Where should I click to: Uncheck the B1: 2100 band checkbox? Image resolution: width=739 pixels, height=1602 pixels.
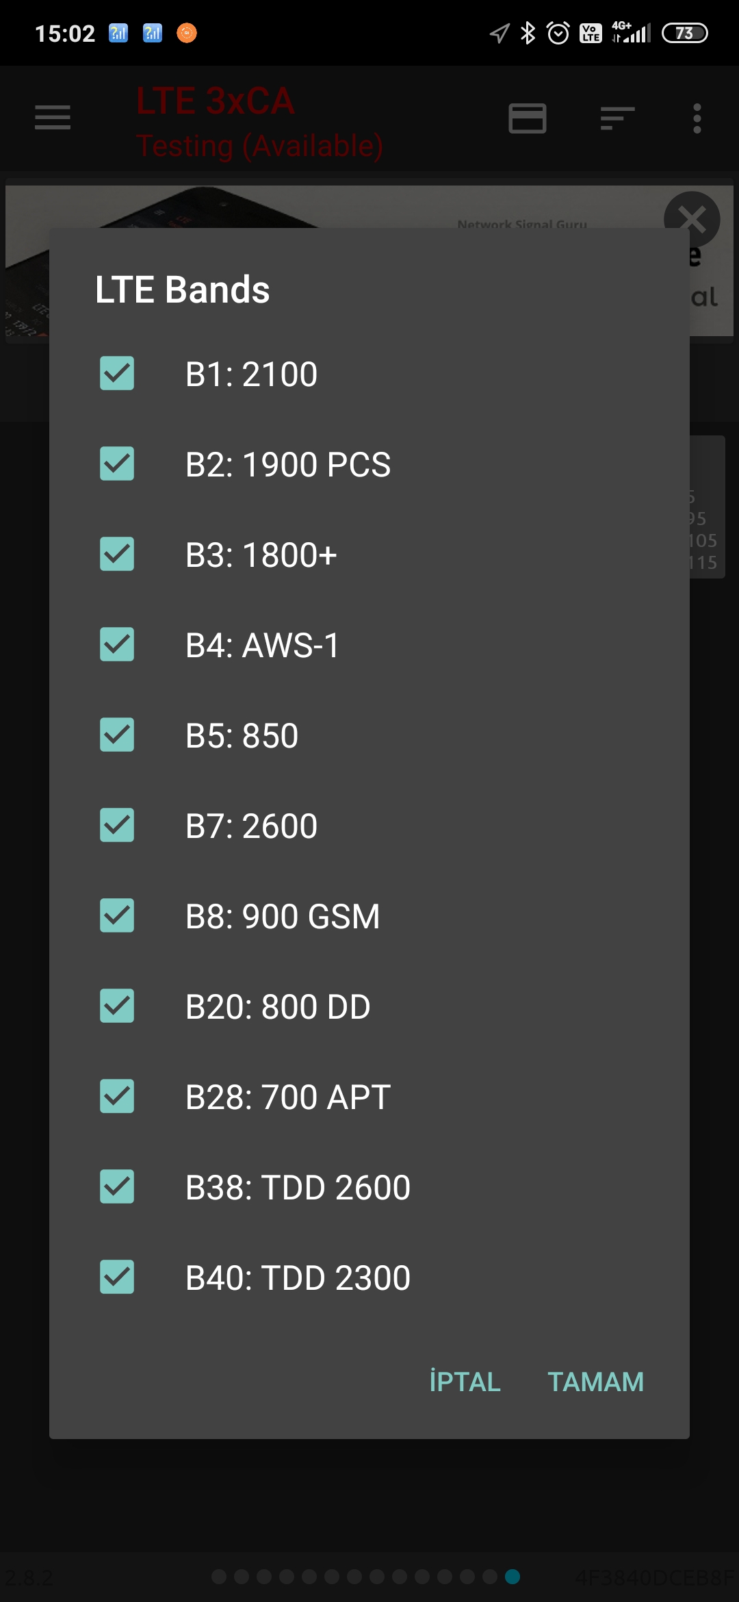point(117,373)
